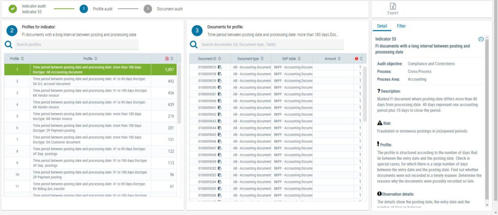Select profile 5 KR Vendor invoice over 180 days
This screenshot has height=215, width=498.
[x=90, y=116]
